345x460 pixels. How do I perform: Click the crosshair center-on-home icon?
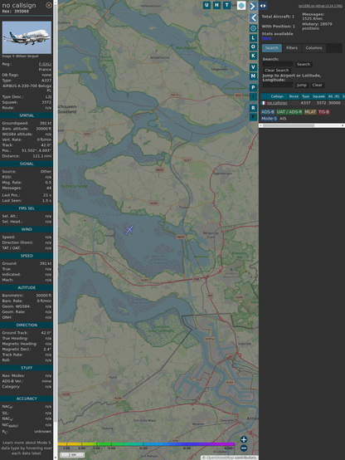coord(253,28)
